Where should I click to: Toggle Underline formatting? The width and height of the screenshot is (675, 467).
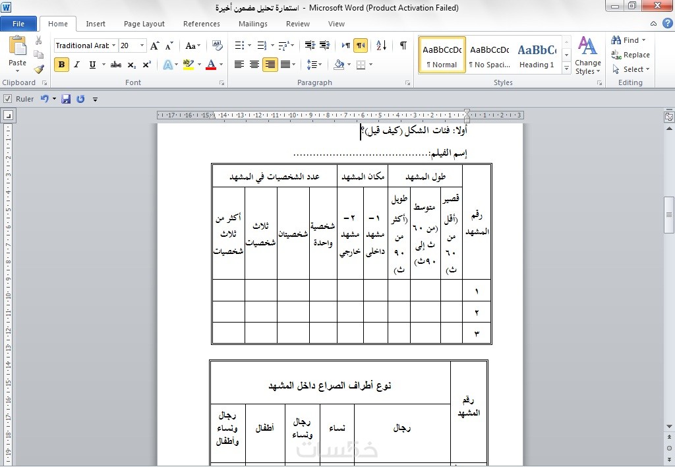coord(92,65)
